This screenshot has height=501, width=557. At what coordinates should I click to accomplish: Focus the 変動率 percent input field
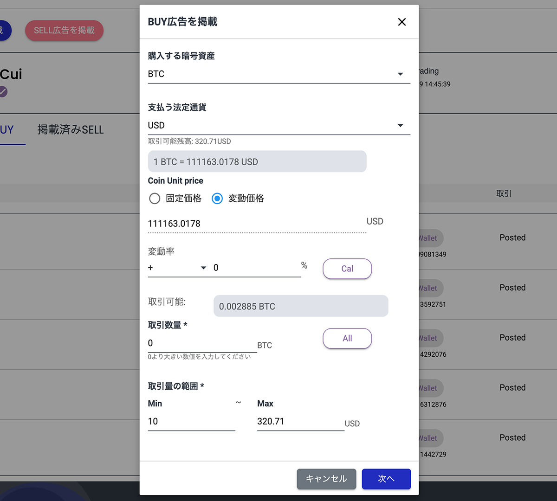pos(255,268)
